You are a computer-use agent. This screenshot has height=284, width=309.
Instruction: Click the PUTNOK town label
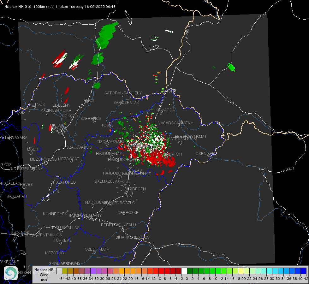(37, 104)
